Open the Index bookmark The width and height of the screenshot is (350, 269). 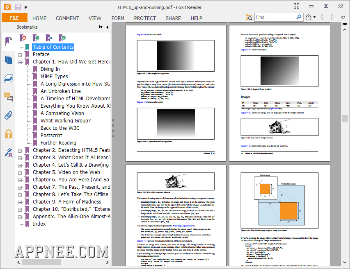(39, 224)
